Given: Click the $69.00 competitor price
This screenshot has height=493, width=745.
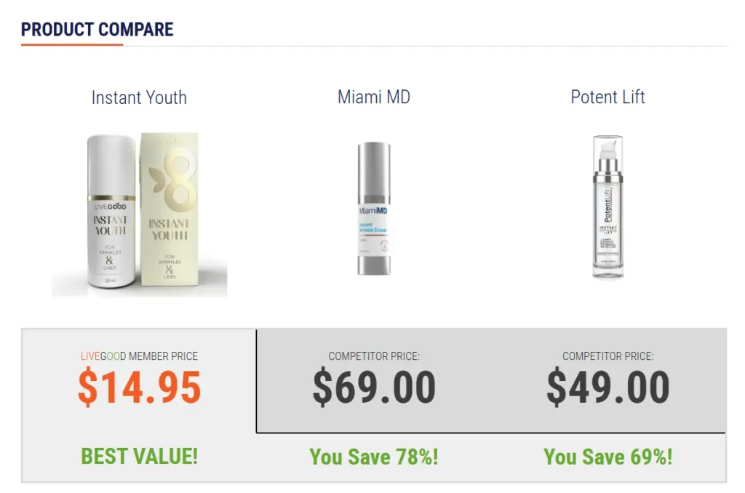Looking at the screenshot, I should click(x=374, y=388).
